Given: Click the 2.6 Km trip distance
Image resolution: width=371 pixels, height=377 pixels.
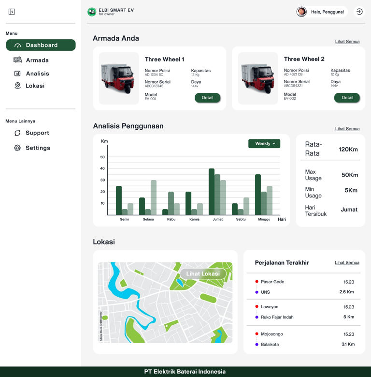Looking at the screenshot, I should coord(346,292).
